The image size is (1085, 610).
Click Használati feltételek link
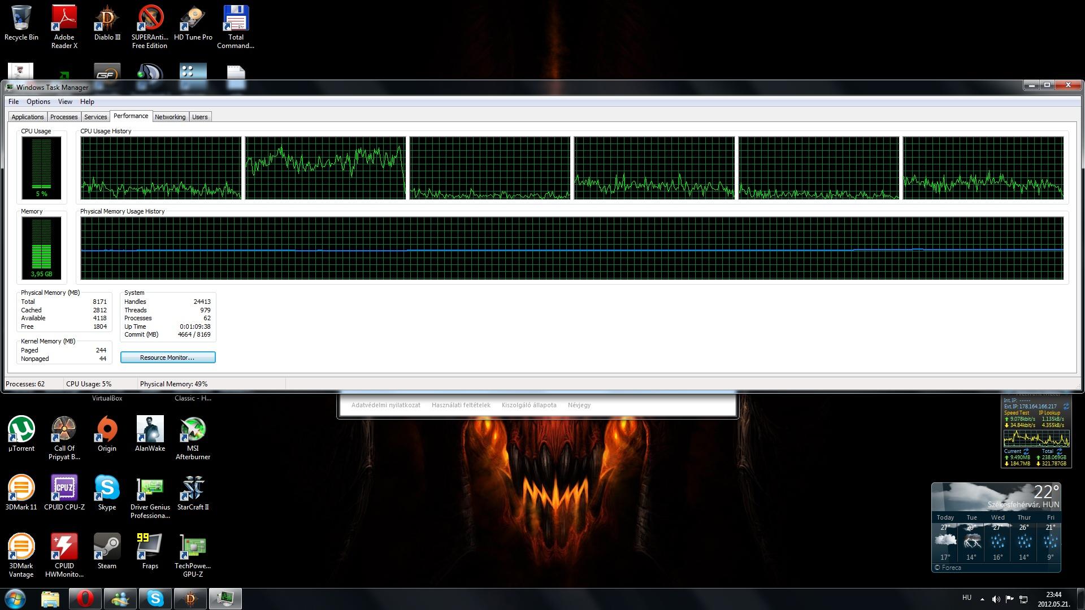[x=461, y=405]
